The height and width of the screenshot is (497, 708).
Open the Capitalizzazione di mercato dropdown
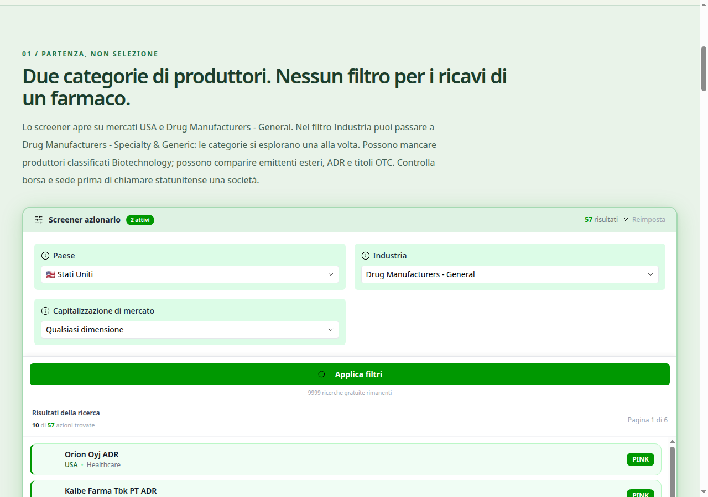pyautogui.click(x=190, y=330)
